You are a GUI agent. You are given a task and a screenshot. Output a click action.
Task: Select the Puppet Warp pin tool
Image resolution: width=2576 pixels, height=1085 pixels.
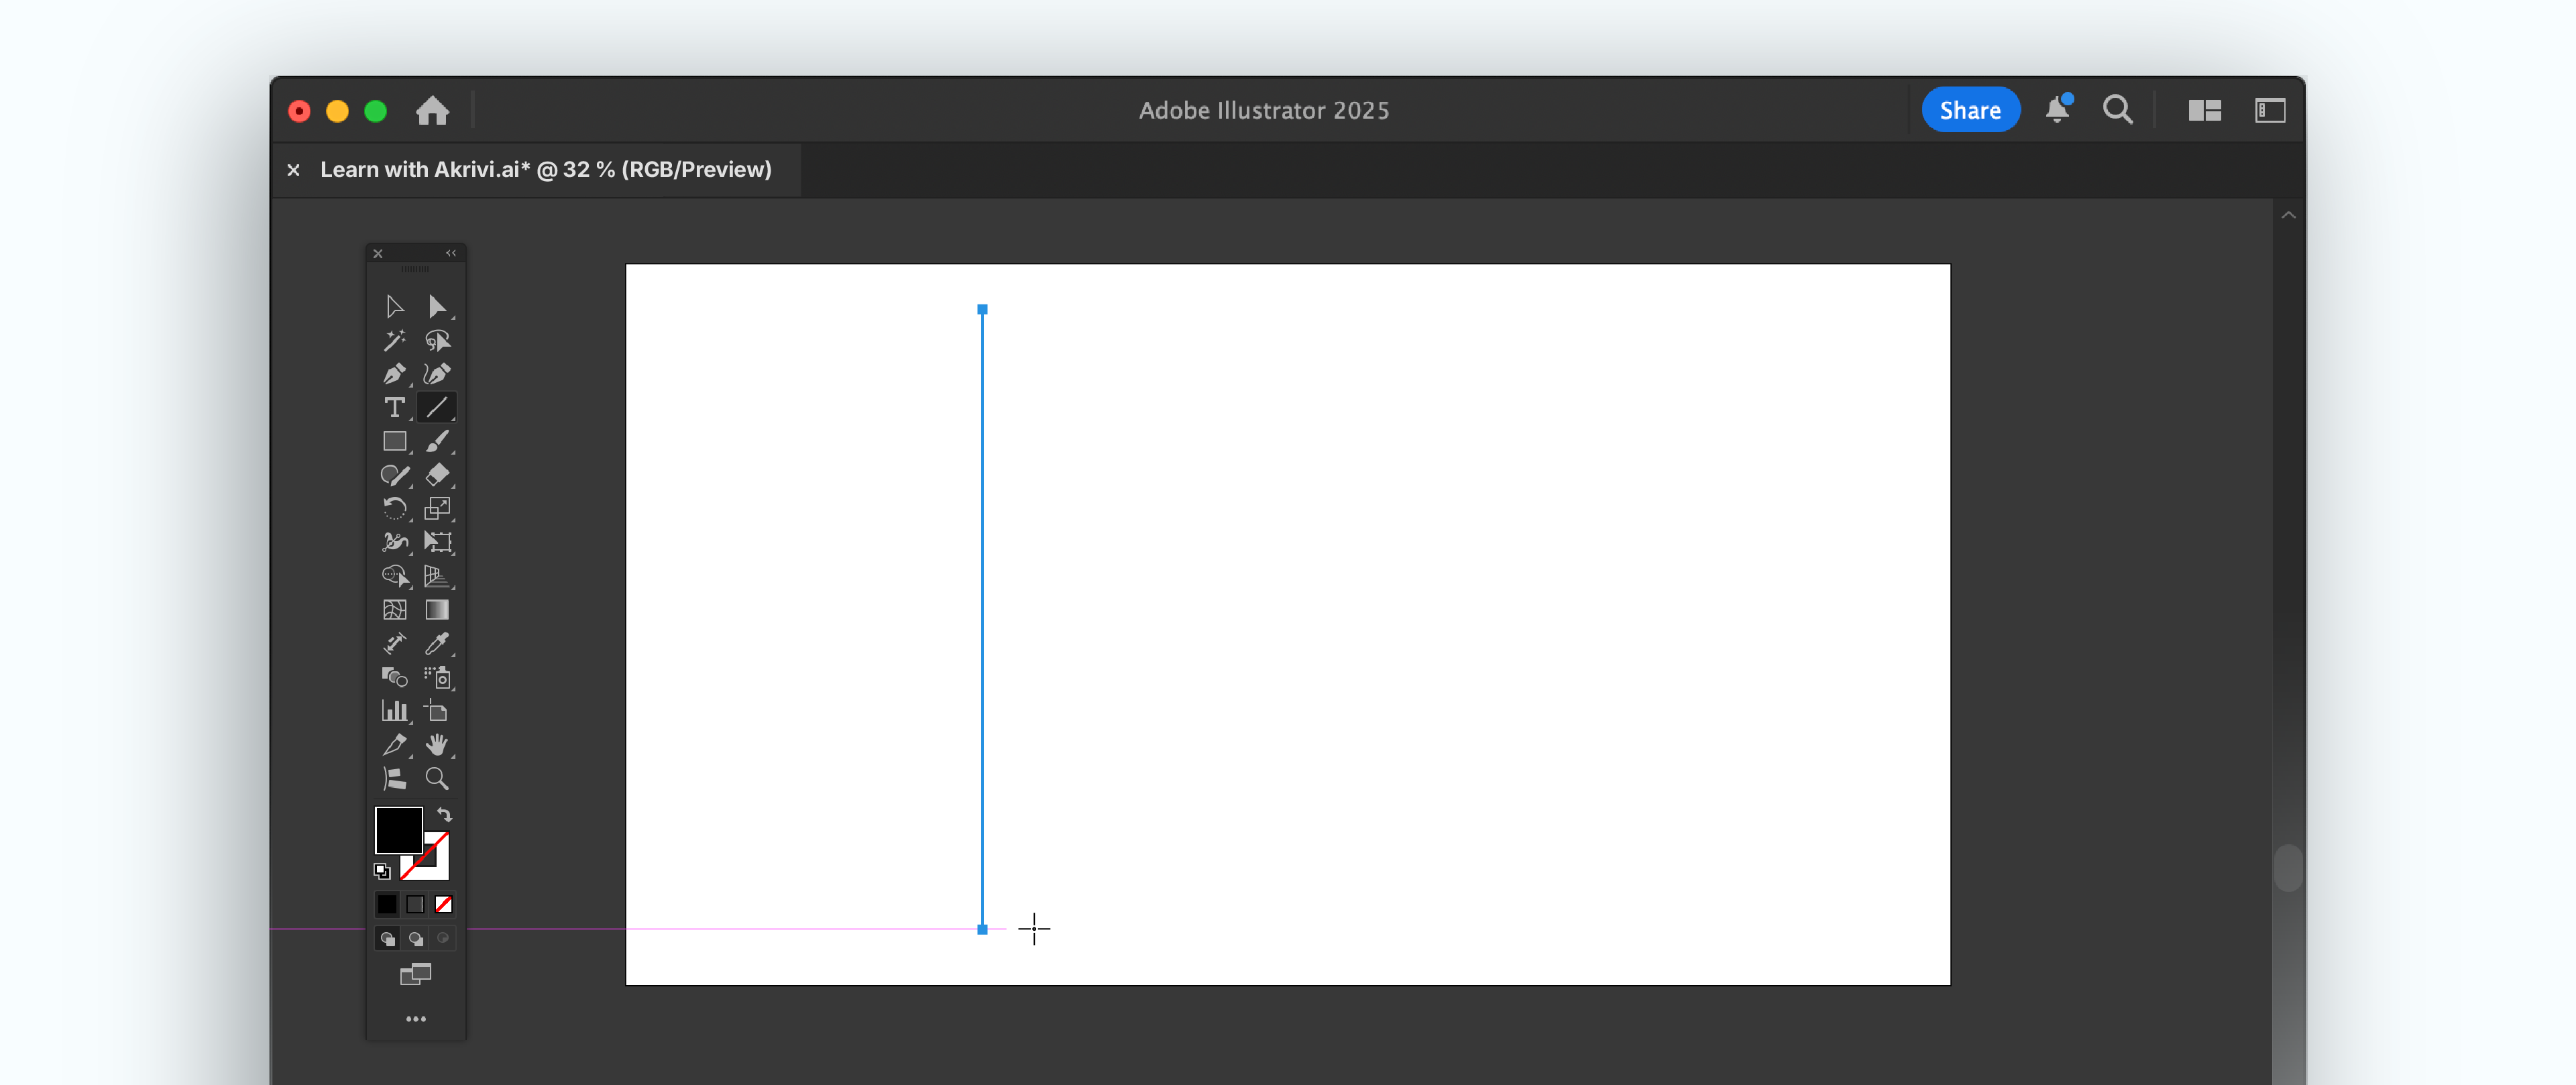coord(394,778)
